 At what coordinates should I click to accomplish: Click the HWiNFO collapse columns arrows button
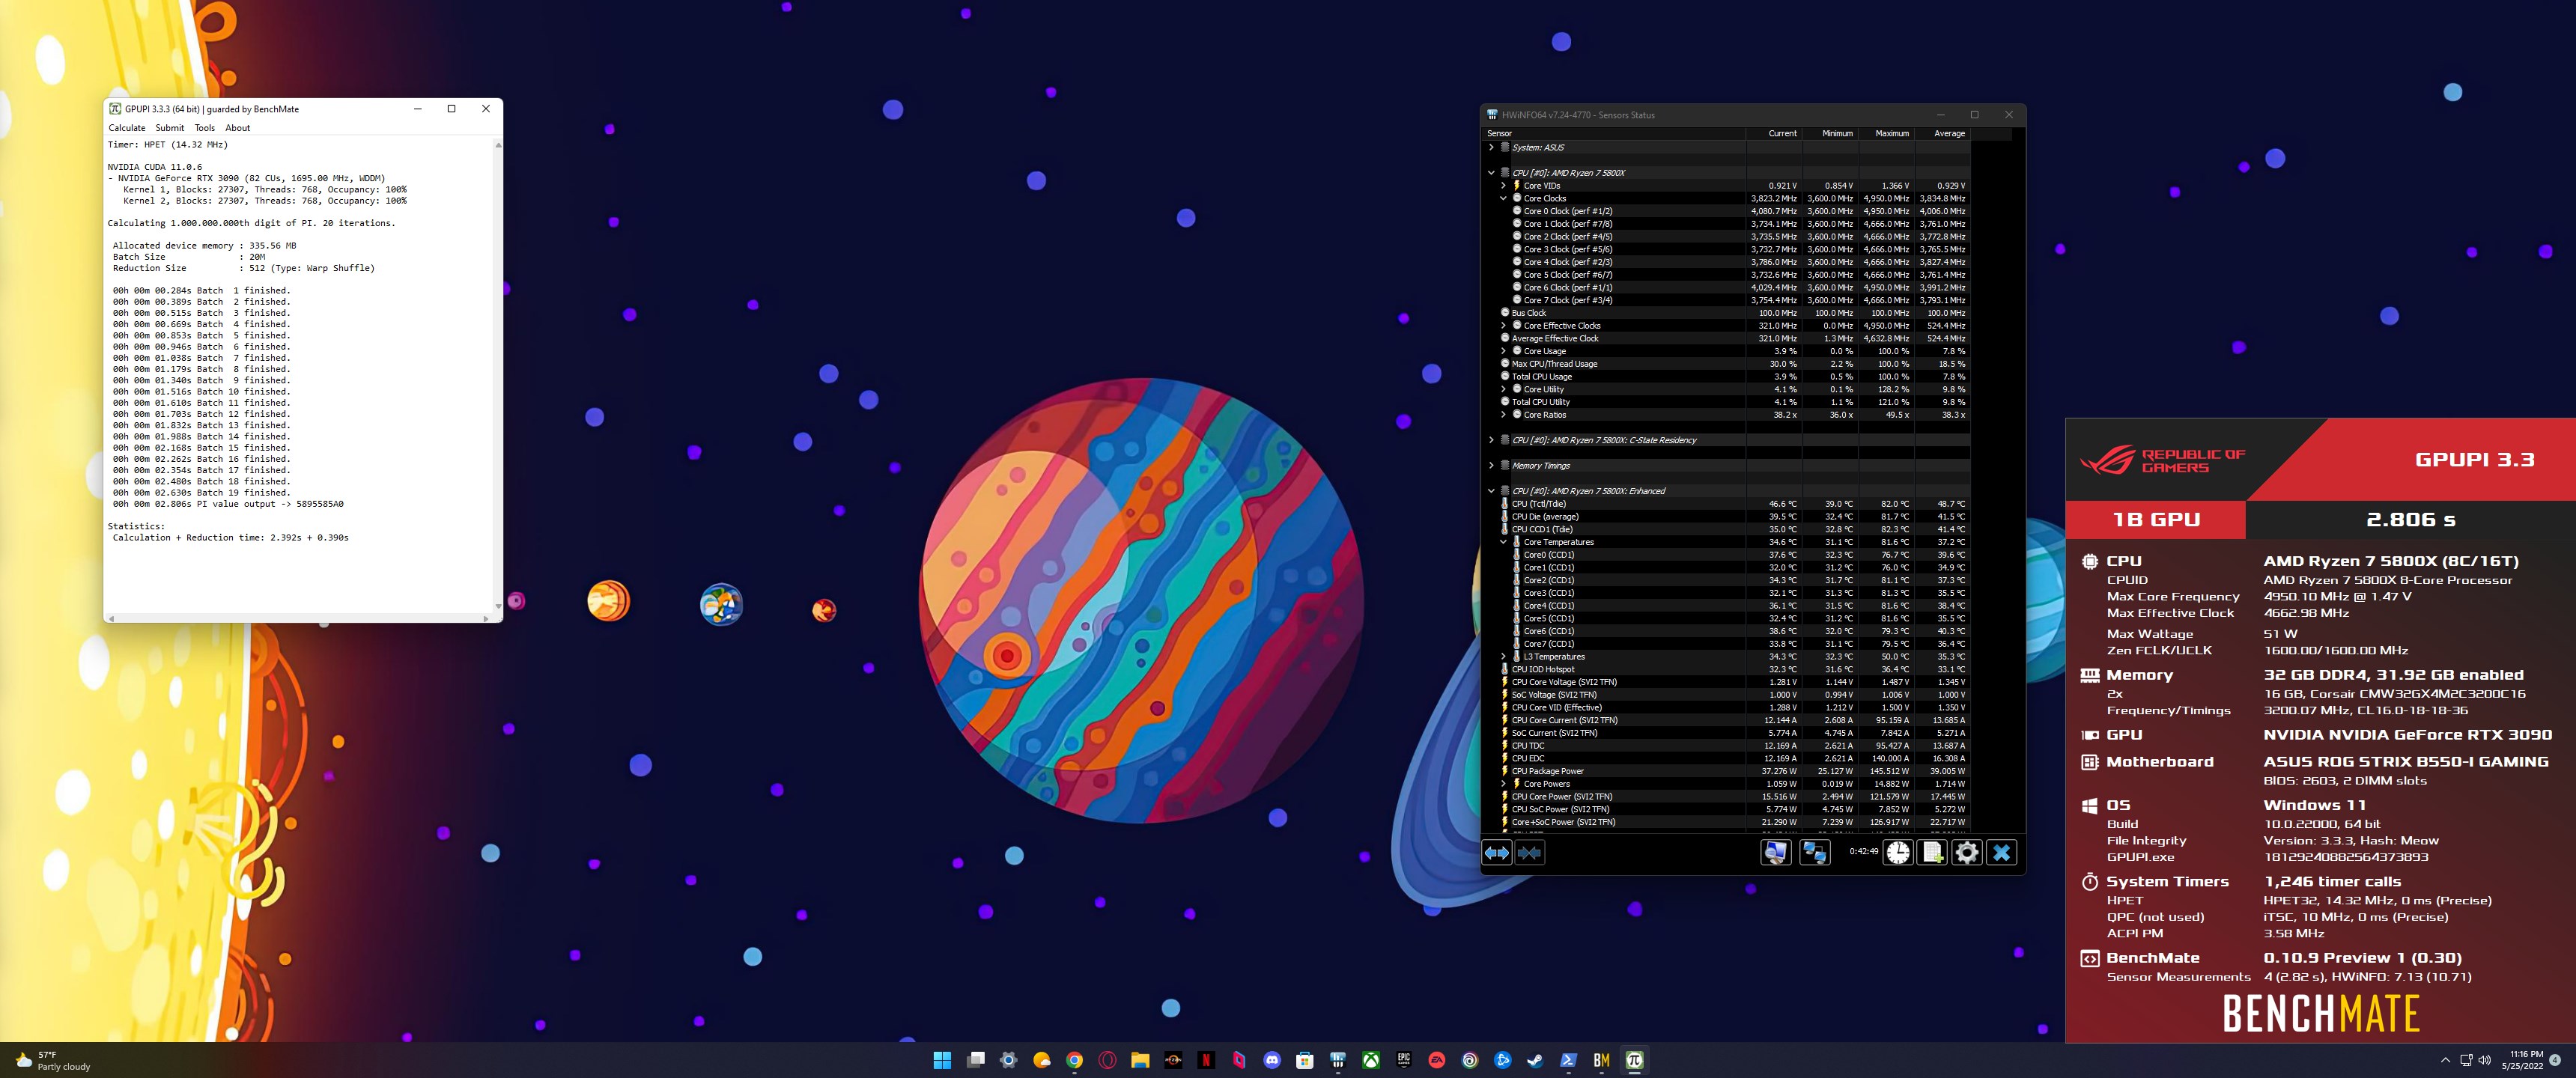click(1529, 853)
